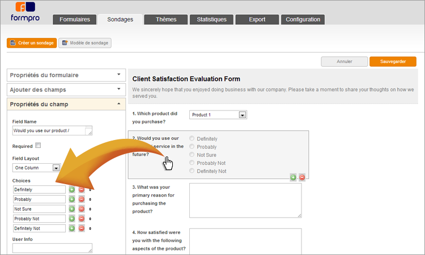Duplicate question 2 with green plus icon
425x255 pixels.
tap(293, 177)
